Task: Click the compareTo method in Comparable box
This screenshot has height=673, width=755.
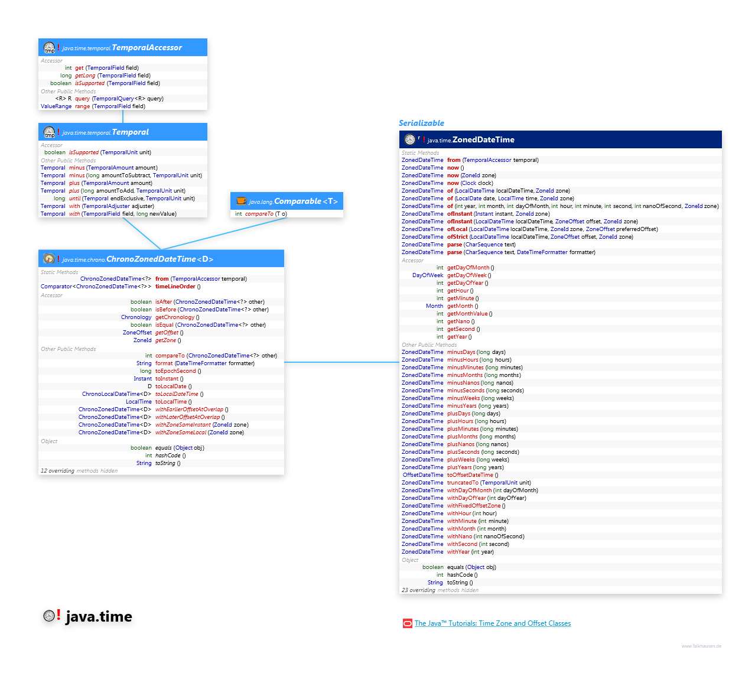Action: (259, 214)
